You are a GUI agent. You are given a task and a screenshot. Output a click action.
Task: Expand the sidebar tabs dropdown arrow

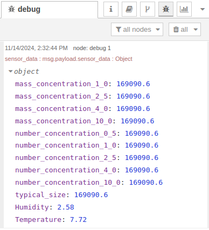tap(203, 9)
